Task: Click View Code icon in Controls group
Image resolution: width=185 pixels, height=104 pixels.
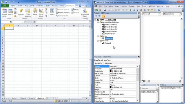Action: 46,13
